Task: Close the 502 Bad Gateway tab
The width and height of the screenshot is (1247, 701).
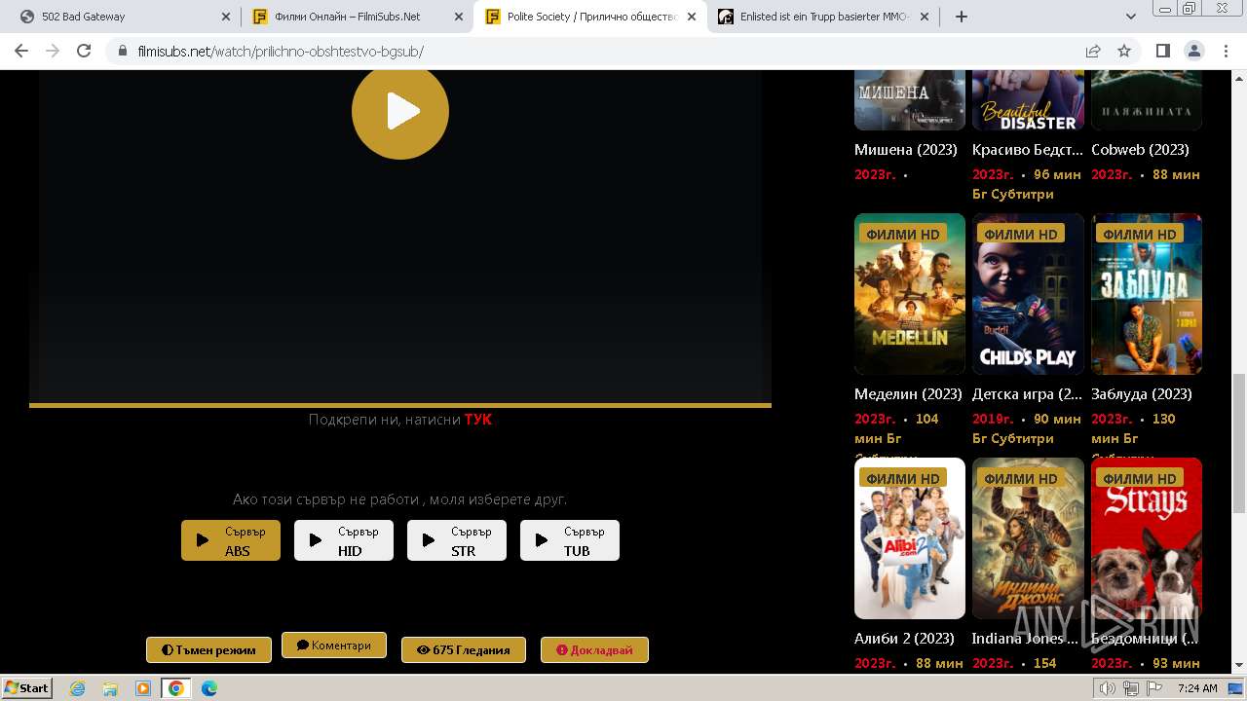Action: (x=226, y=17)
